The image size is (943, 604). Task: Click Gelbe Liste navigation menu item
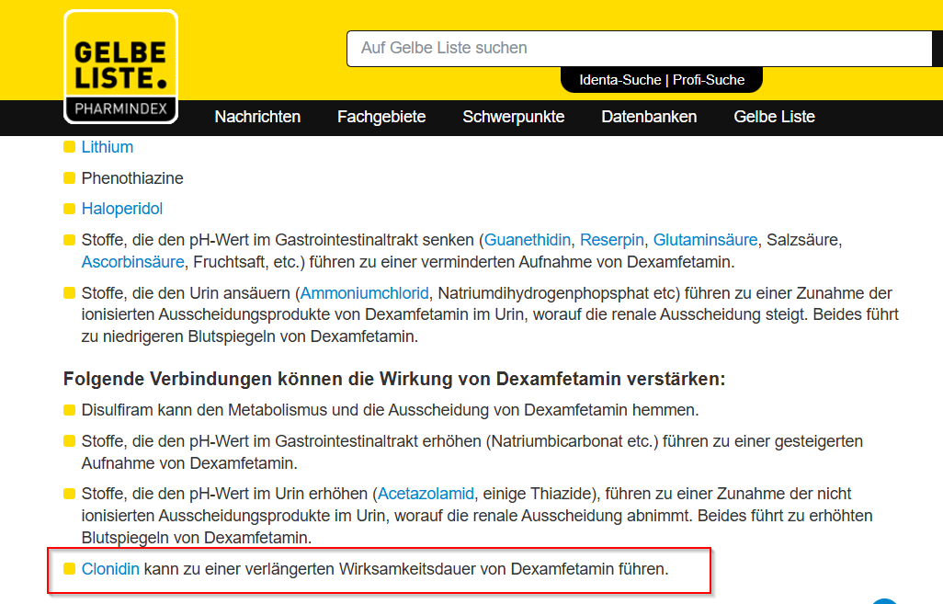pyautogui.click(x=774, y=117)
